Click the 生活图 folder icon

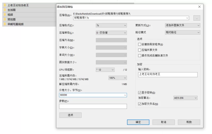tap(5, 10)
